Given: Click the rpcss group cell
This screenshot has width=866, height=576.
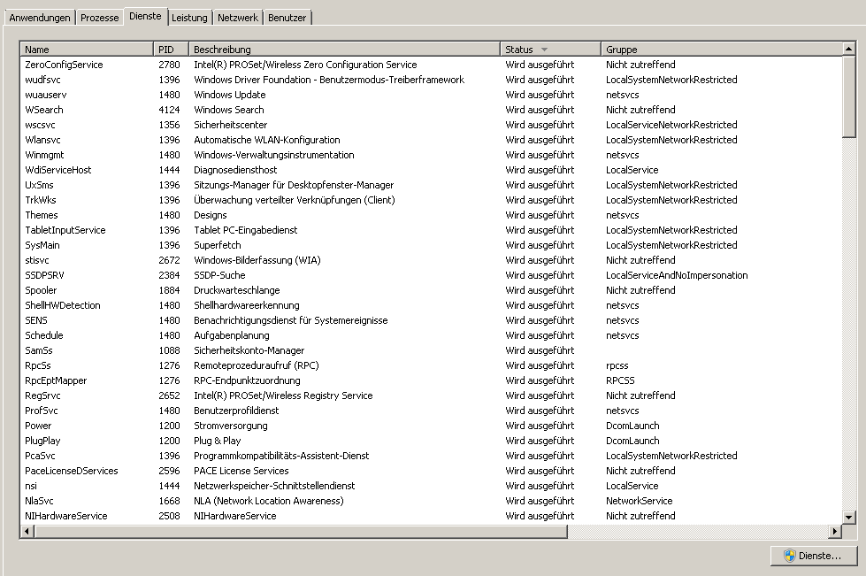Looking at the screenshot, I should [617, 365].
